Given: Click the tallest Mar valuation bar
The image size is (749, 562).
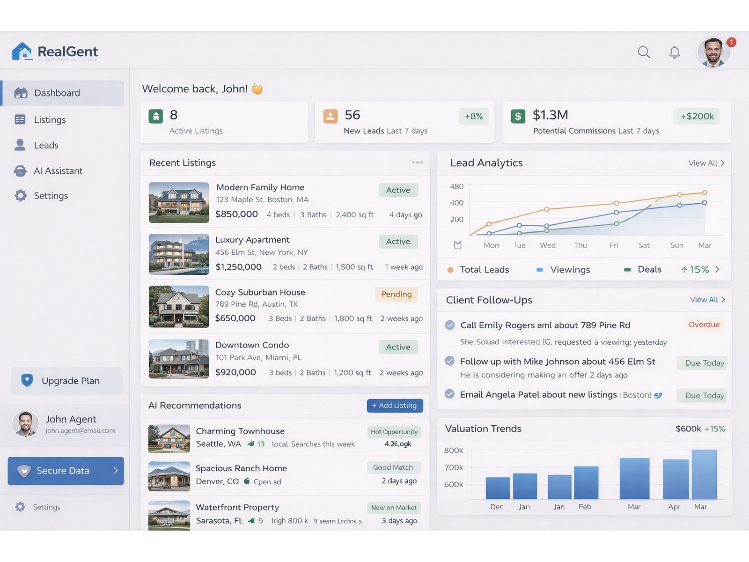Looking at the screenshot, I should (704, 474).
